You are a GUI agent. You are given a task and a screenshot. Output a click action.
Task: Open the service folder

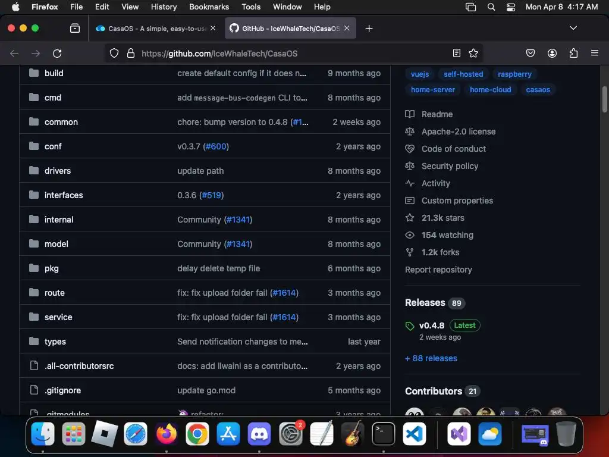point(58,317)
